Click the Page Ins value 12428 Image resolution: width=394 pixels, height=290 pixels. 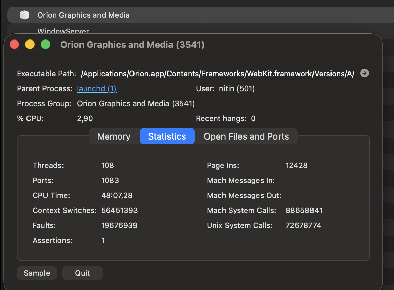pyautogui.click(x=297, y=166)
